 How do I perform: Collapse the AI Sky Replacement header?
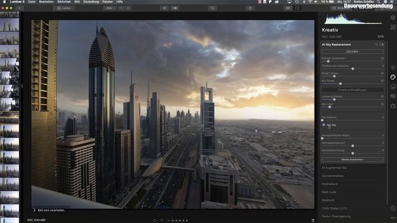coord(336,45)
